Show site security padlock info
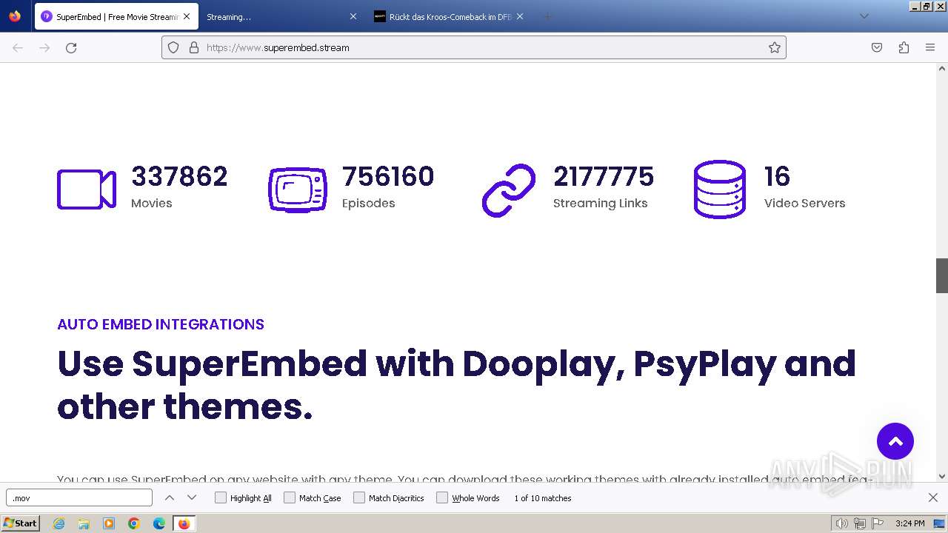The image size is (948, 533). click(194, 47)
